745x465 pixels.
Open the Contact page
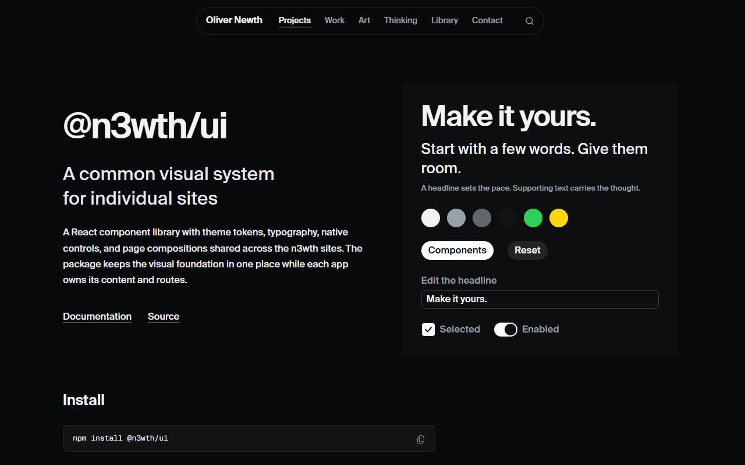click(487, 20)
